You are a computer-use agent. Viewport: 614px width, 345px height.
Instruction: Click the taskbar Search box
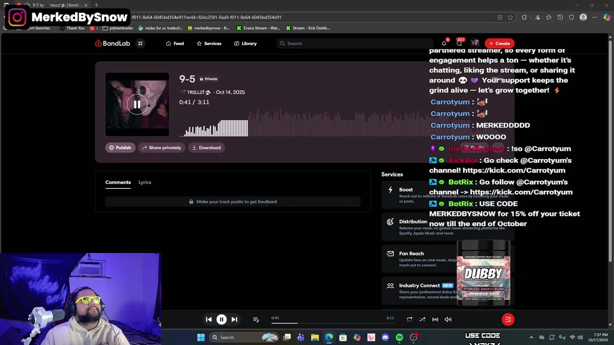[x=245, y=337]
